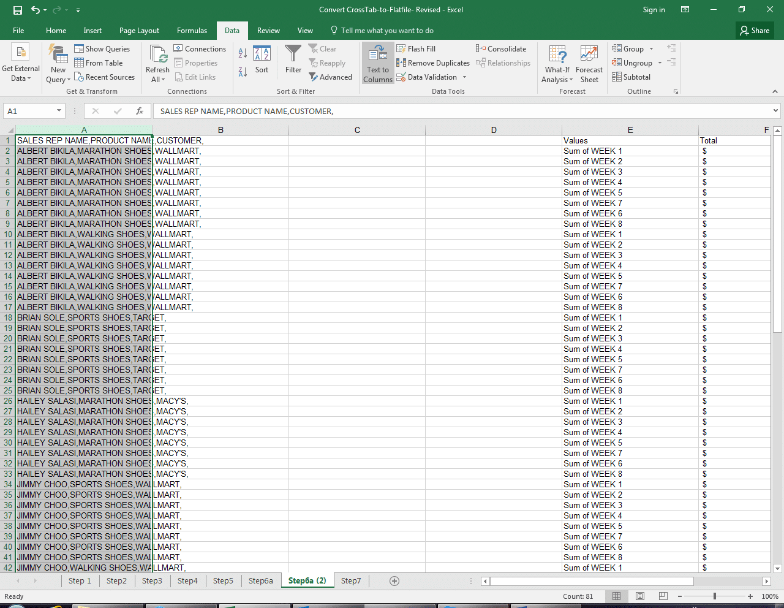Select column B header
This screenshot has height=608, width=784.
[221, 130]
